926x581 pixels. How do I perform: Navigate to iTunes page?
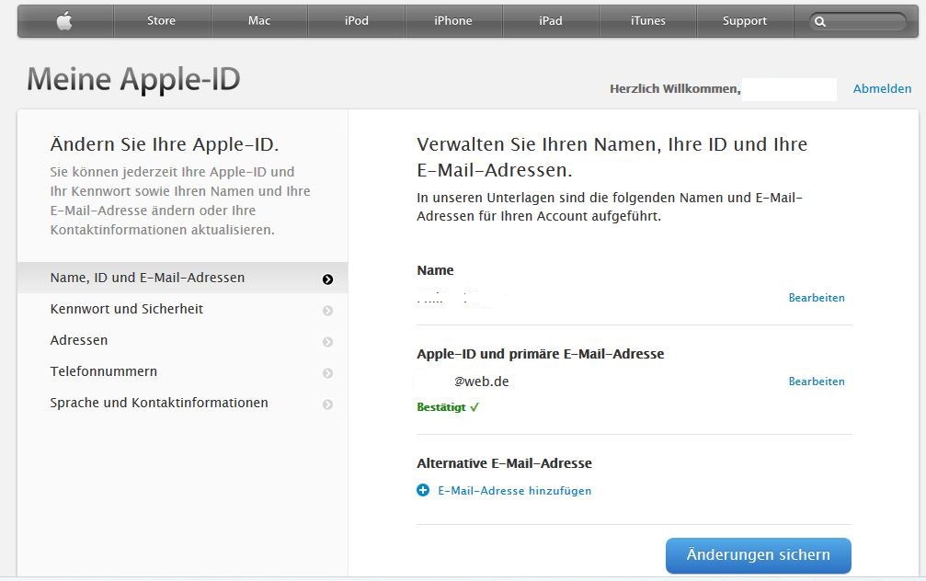tap(648, 21)
